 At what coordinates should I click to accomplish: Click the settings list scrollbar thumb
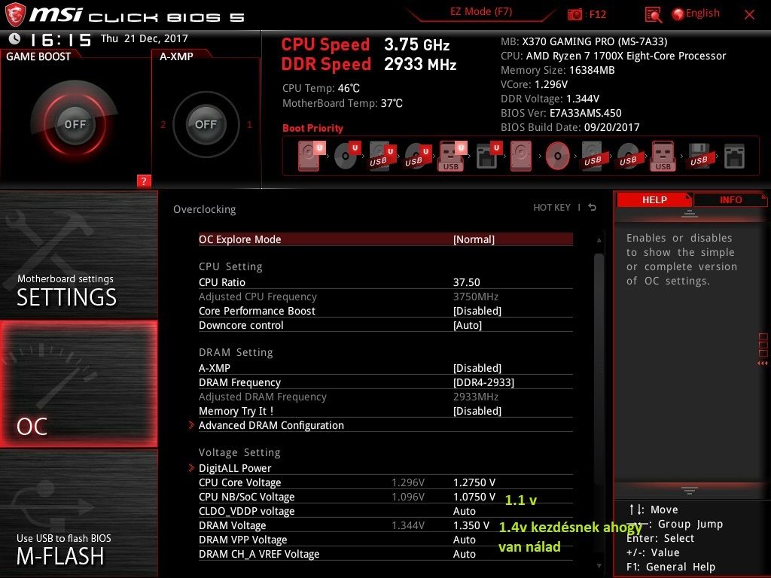(x=599, y=369)
